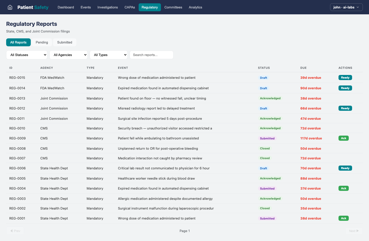Expand the All Statuses filter dropdown
369x241 pixels.
pyautogui.click(x=27, y=55)
